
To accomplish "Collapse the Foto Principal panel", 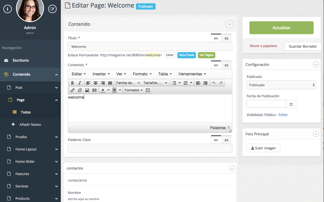I will click(316, 134).
